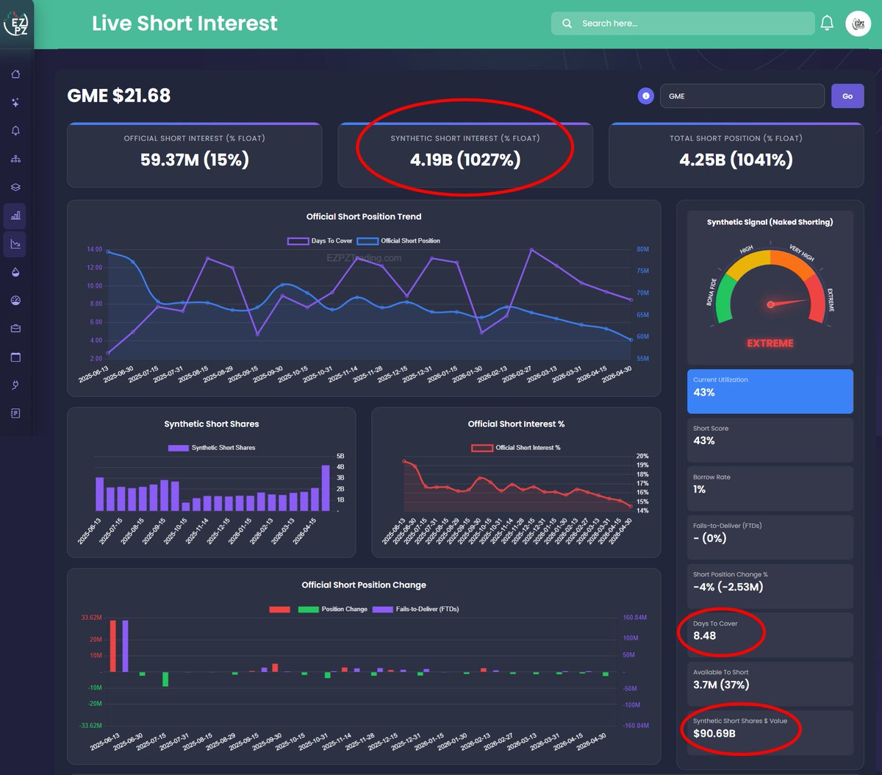Select the Borrow Rate tile
Image resolution: width=882 pixels, height=775 pixels.
[x=770, y=488]
